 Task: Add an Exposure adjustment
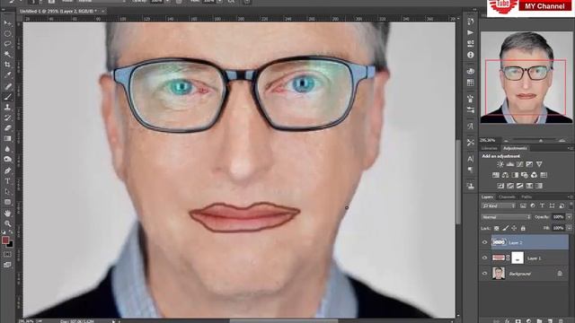529,164
